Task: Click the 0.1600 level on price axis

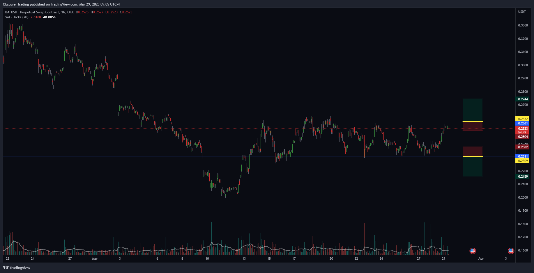Action: pos(523,250)
